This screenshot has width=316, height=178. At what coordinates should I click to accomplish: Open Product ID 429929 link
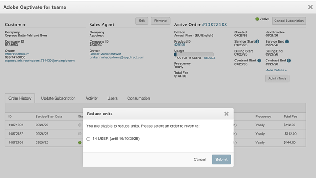(x=180, y=45)
